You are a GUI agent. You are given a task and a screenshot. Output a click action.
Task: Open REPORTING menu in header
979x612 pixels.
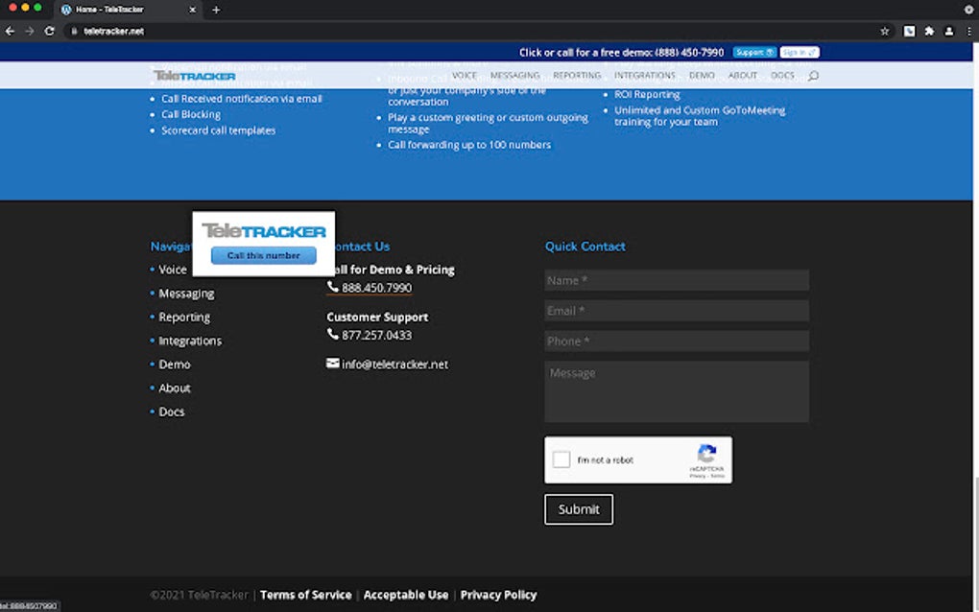click(x=577, y=75)
